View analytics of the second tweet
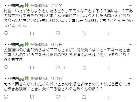 click(110, 68)
